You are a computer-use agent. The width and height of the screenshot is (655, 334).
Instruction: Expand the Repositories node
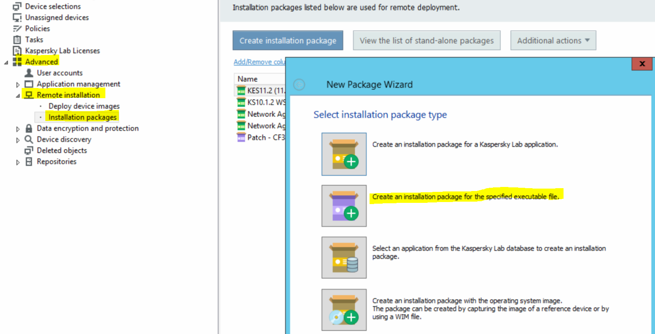(18, 162)
